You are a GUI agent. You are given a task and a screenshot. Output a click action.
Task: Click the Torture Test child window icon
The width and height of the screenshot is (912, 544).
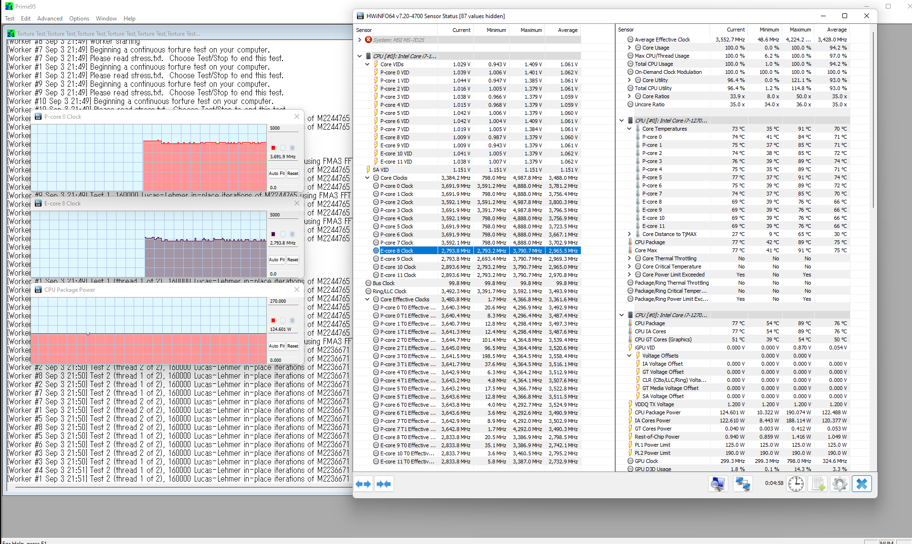click(11, 33)
